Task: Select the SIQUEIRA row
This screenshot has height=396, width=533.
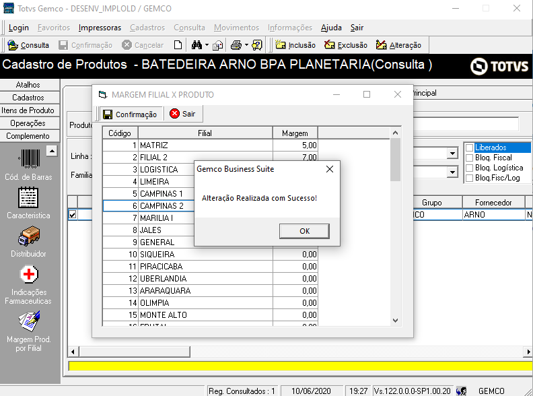Action: pyautogui.click(x=210, y=255)
